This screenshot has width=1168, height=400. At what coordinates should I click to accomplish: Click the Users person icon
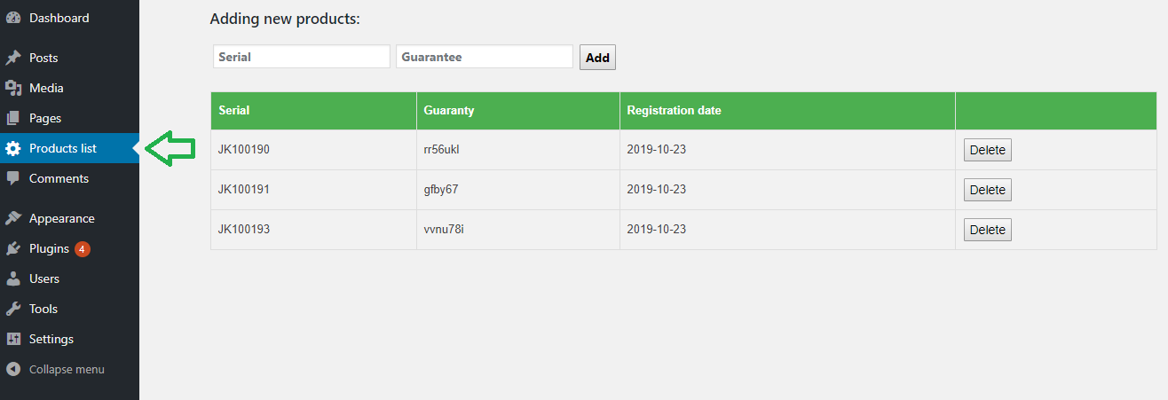click(x=13, y=278)
